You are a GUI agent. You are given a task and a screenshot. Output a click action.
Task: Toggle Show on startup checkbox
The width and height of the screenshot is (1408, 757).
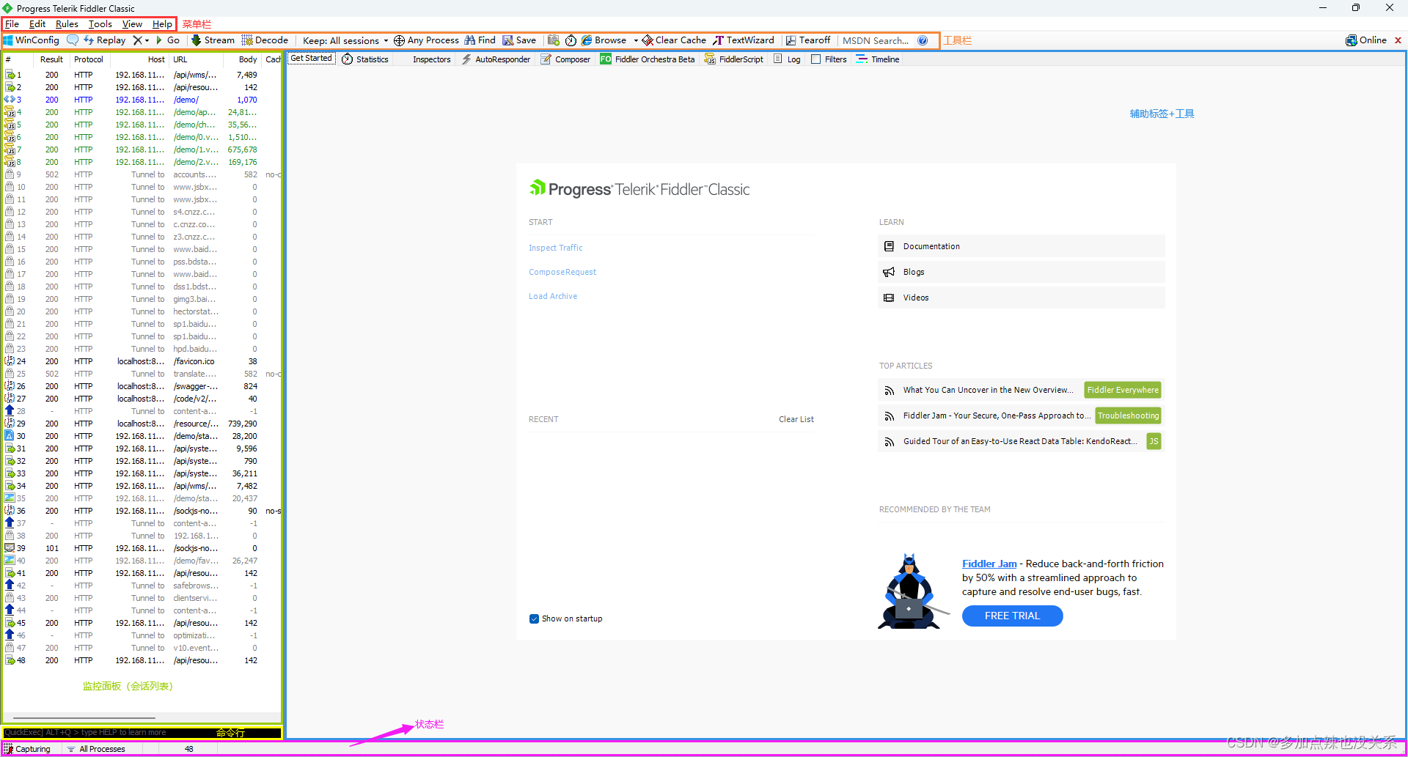534,619
